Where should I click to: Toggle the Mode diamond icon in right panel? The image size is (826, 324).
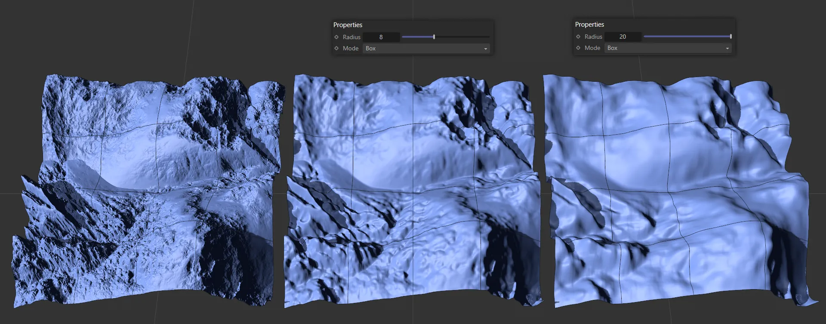click(x=578, y=48)
